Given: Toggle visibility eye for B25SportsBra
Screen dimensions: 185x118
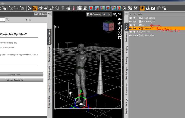Looking at the screenshot, I should (x=131, y=35).
